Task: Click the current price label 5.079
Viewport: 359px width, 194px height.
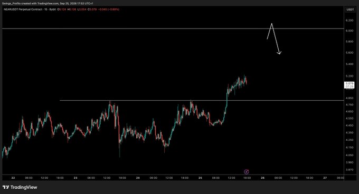Action: pyautogui.click(x=349, y=85)
